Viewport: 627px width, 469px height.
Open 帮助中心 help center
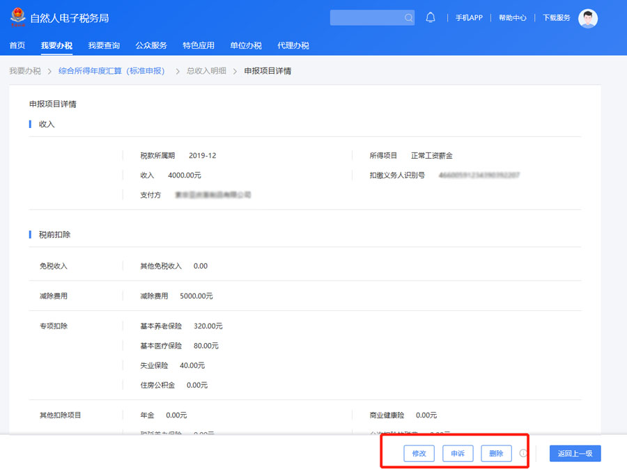click(513, 18)
